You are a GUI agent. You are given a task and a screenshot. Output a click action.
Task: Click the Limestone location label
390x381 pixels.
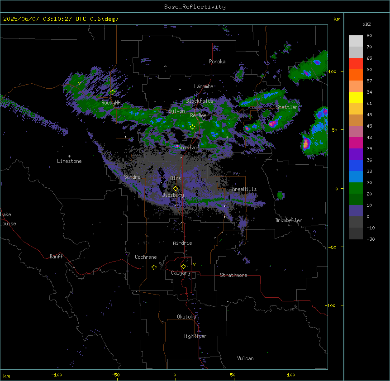click(x=69, y=161)
